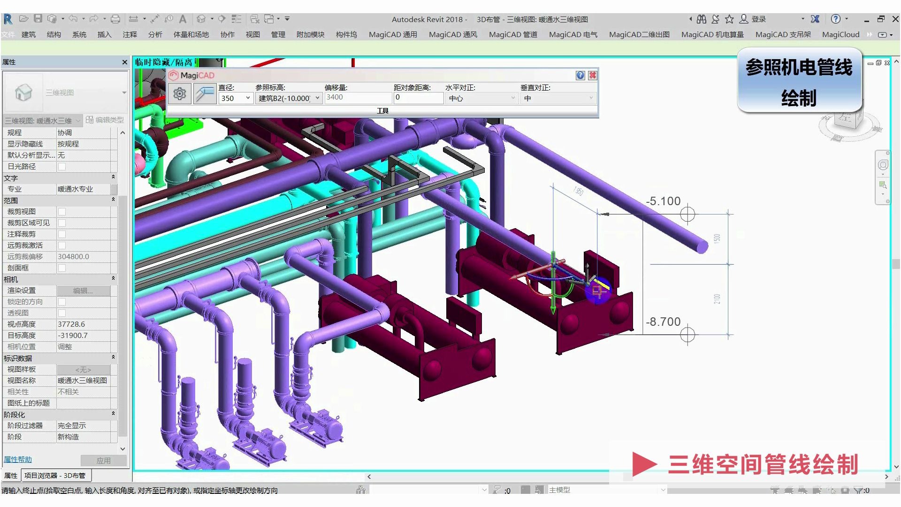
Task: Click the 编辑类型 button
Action: click(105, 120)
